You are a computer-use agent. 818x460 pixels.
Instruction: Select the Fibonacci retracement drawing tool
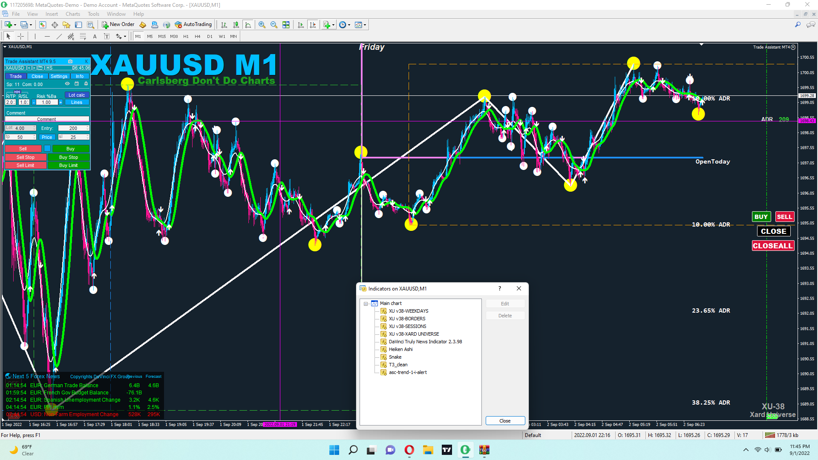click(x=83, y=36)
